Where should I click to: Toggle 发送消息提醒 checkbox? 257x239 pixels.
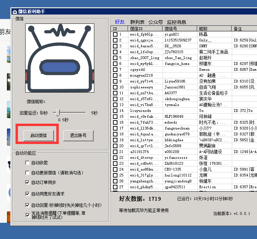(28, 215)
